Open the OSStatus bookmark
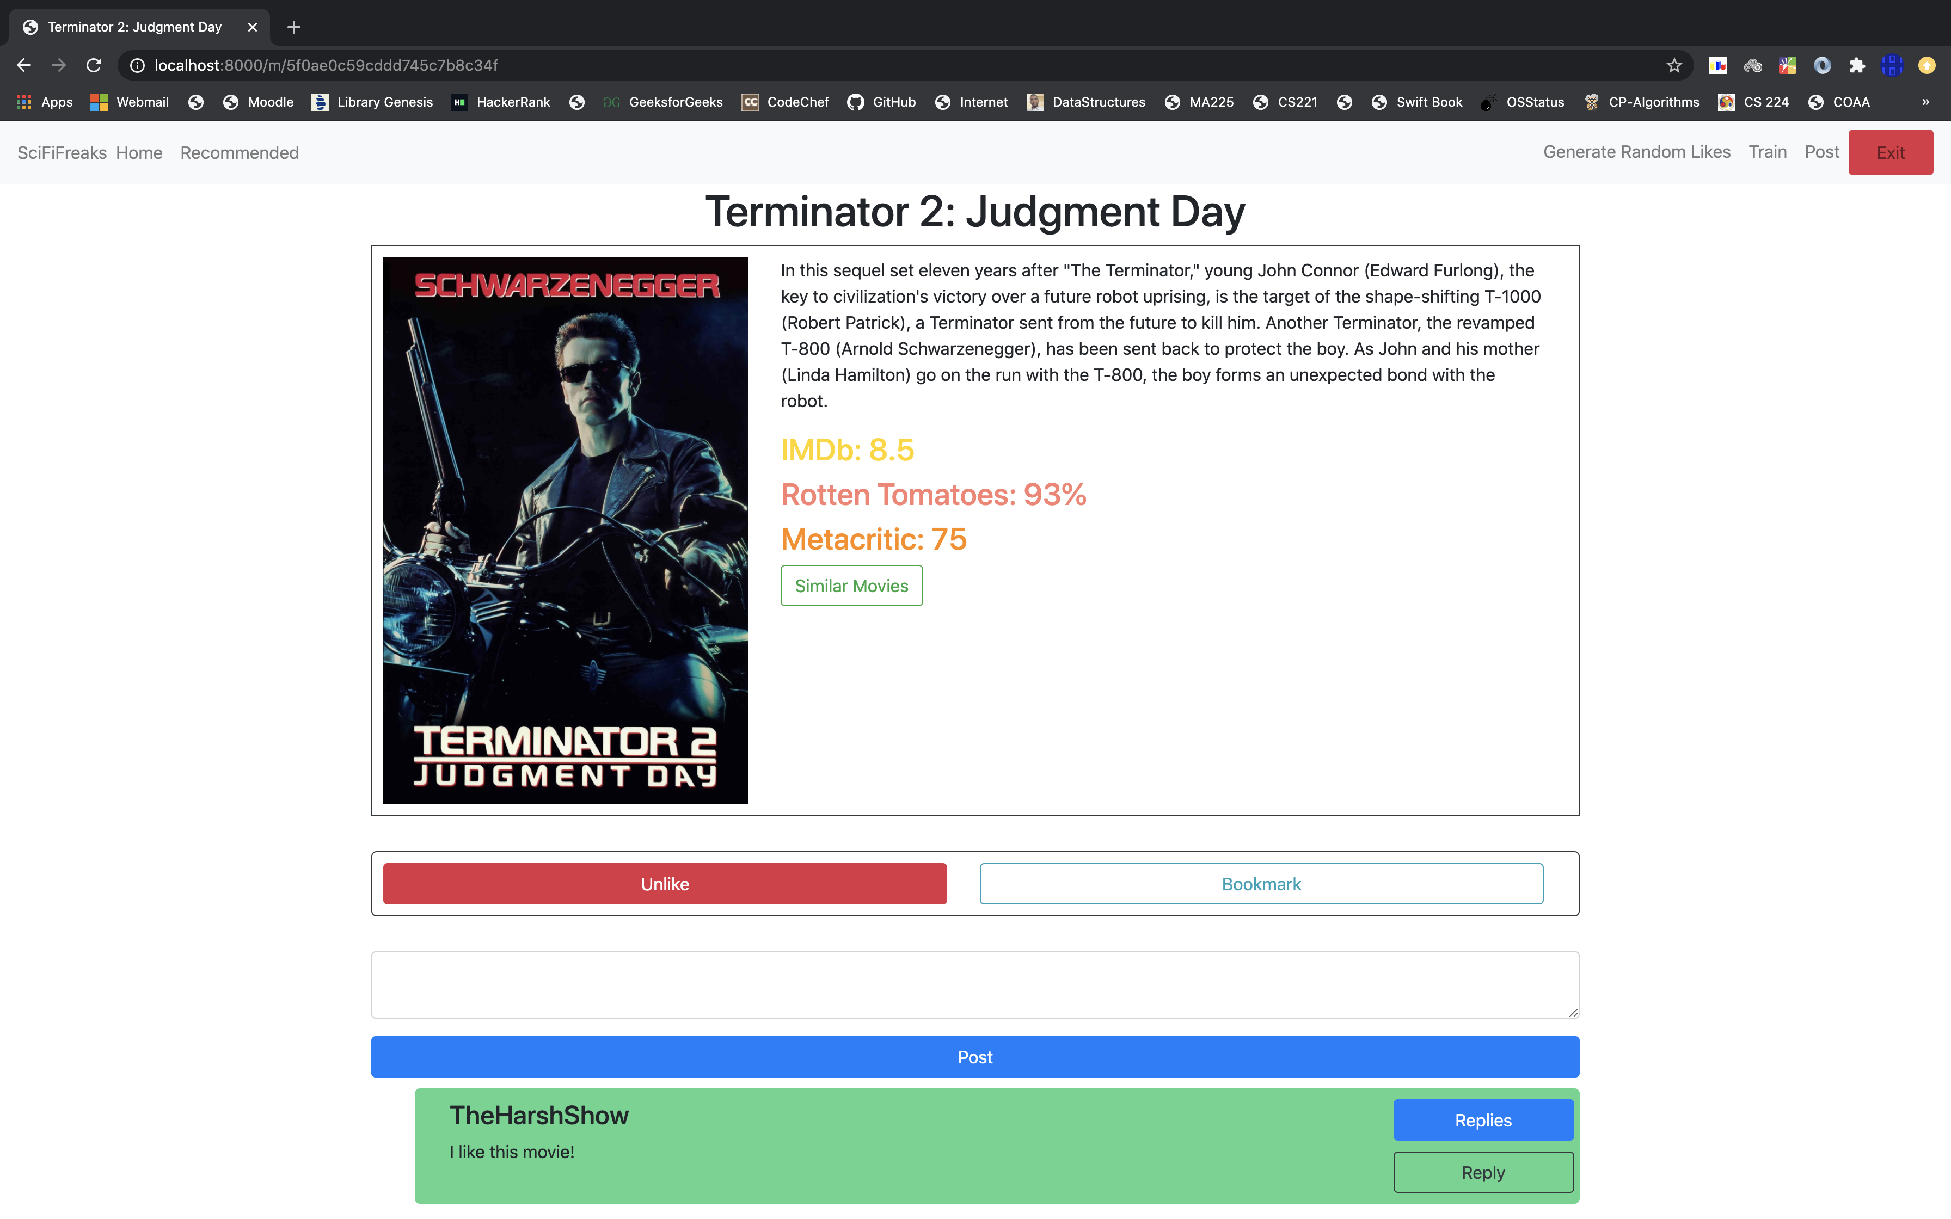 [x=1522, y=102]
